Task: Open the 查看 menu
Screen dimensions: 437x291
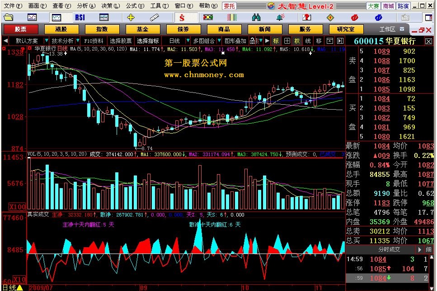Action: click(62, 5)
